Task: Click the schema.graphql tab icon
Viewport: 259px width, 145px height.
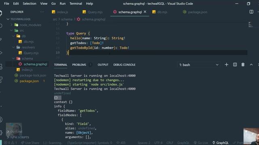Action: click(x=115, y=12)
